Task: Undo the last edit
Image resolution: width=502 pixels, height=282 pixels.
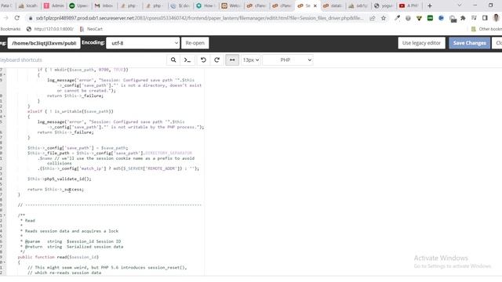Action: click(x=203, y=60)
